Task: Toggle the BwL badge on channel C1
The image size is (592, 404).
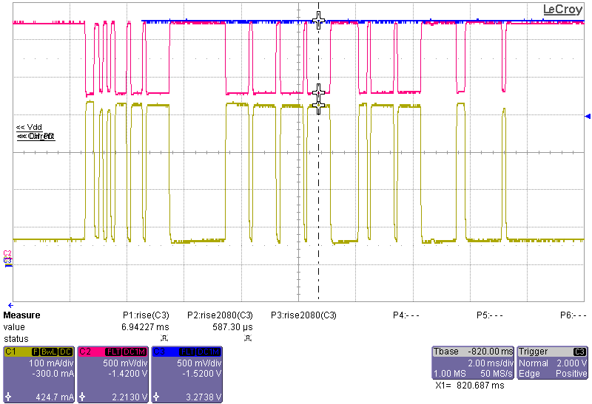Action: click(x=50, y=352)
